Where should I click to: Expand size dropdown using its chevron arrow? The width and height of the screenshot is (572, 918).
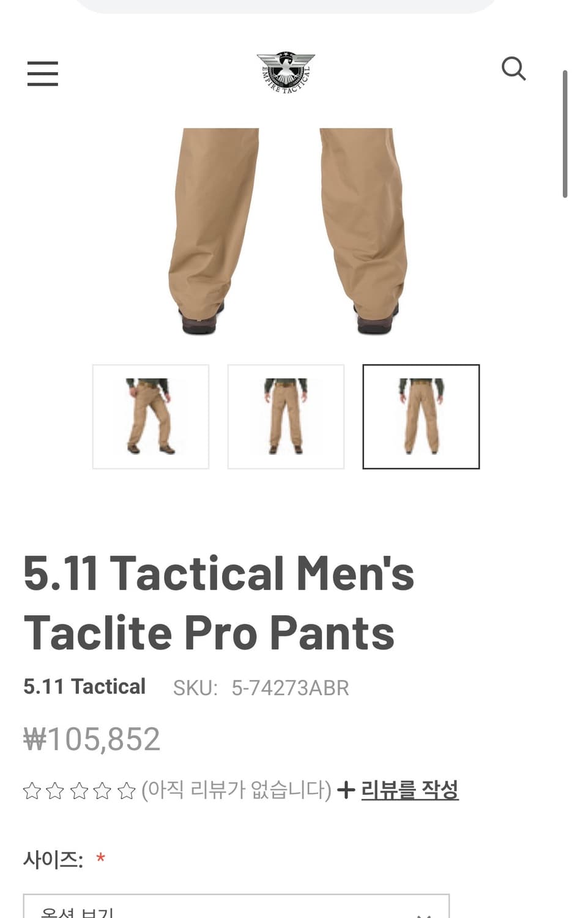tap(424, 913)
